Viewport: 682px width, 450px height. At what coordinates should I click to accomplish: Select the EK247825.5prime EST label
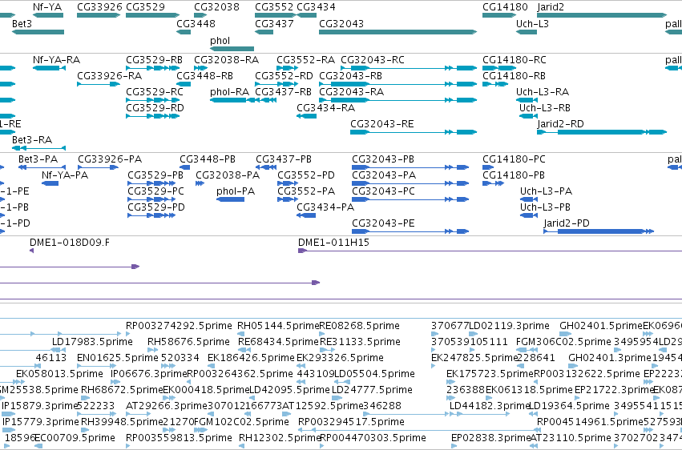click(474, 358)
